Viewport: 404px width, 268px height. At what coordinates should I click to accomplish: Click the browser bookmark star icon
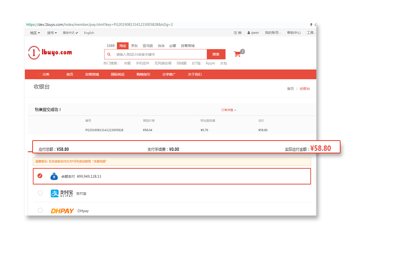click(315, 25)
